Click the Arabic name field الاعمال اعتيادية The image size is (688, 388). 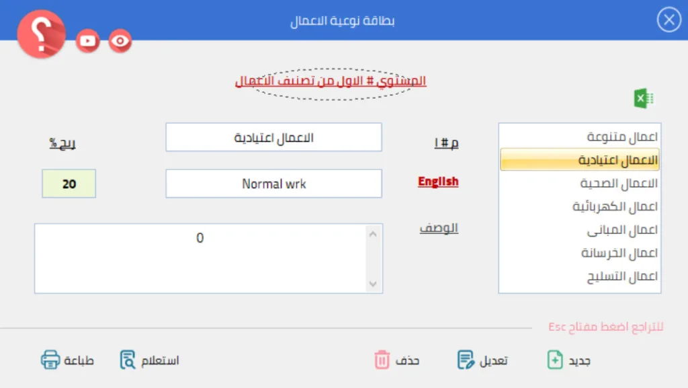(x=273, y=138)
